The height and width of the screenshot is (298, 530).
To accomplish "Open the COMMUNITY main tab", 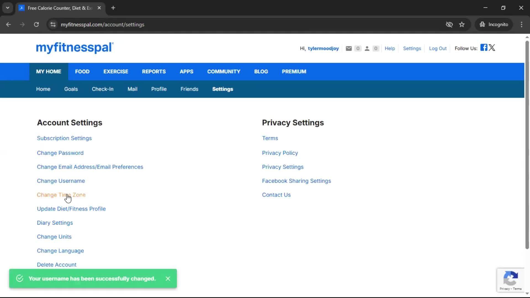I will tap(224, 71).
